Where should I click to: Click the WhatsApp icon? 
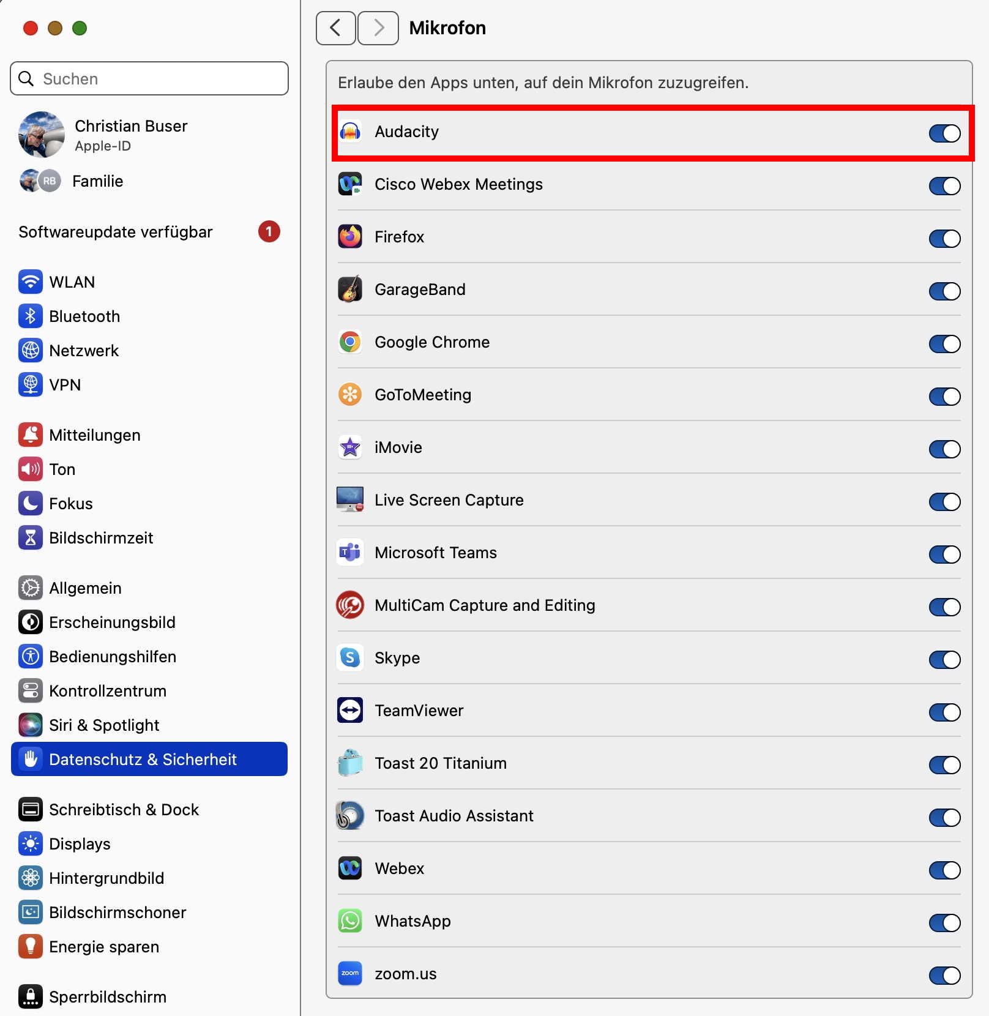coord(350,921)
